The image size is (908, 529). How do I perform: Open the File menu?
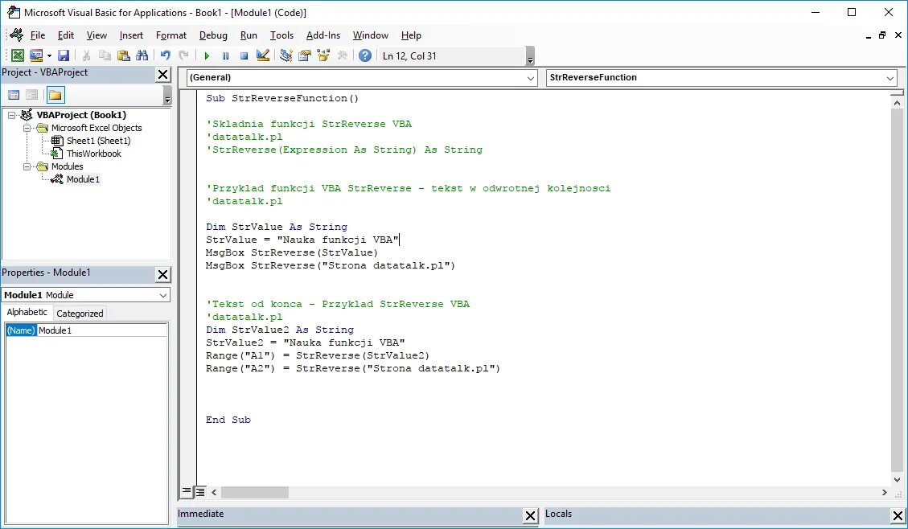pos(38,35)
